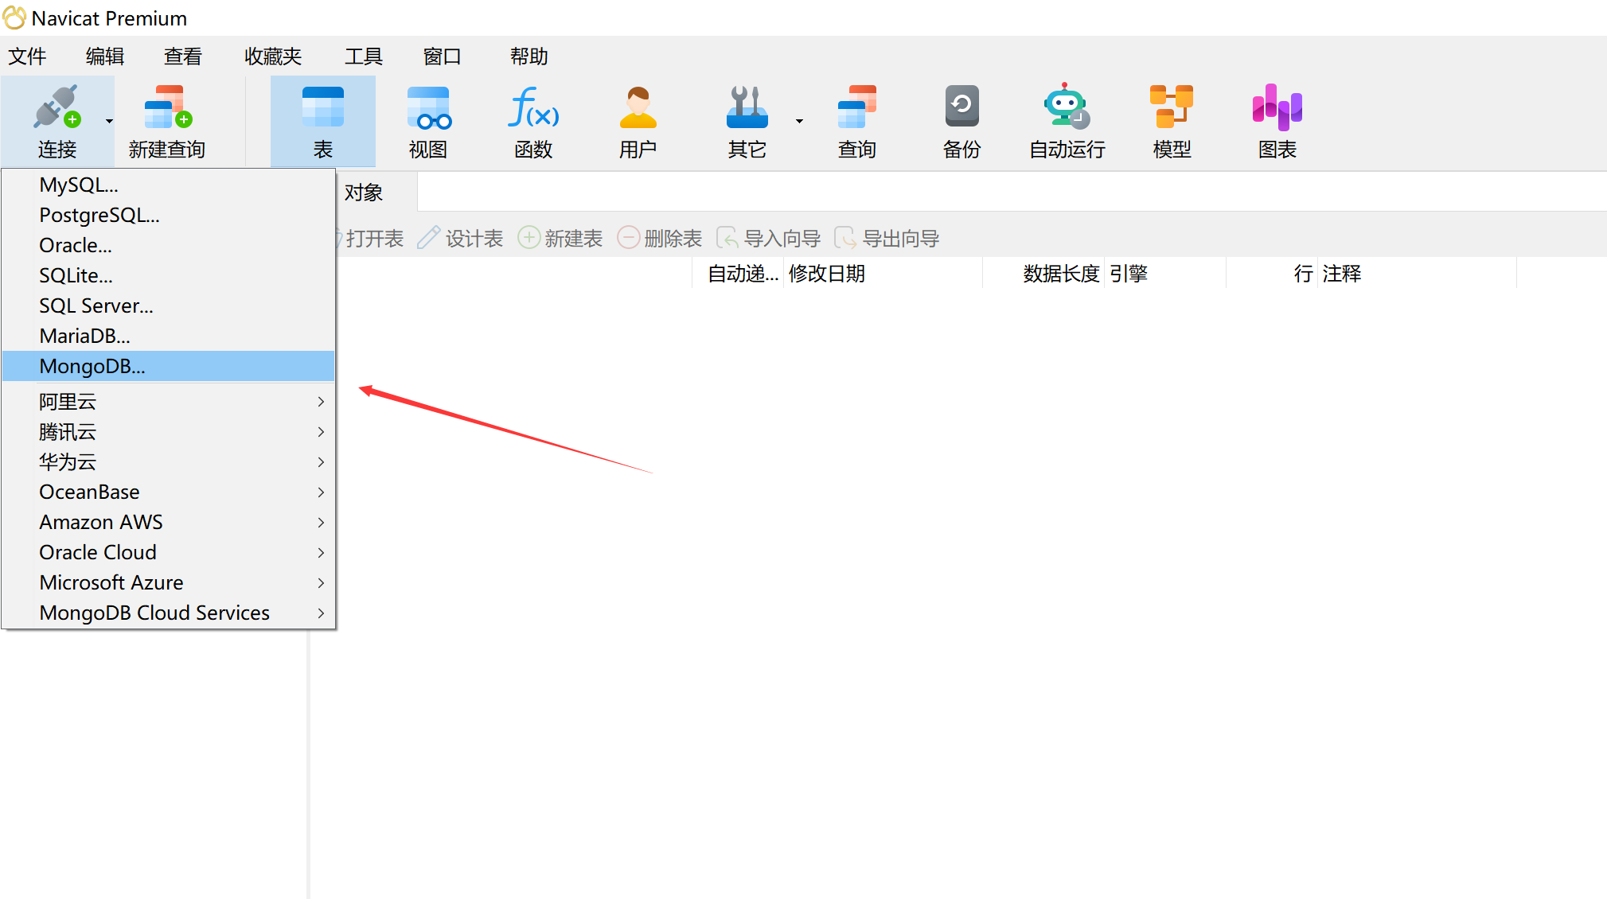This screenshot has width=1607, height=899.
Task: Open the Help (帮助) menu
Action: 529,56
